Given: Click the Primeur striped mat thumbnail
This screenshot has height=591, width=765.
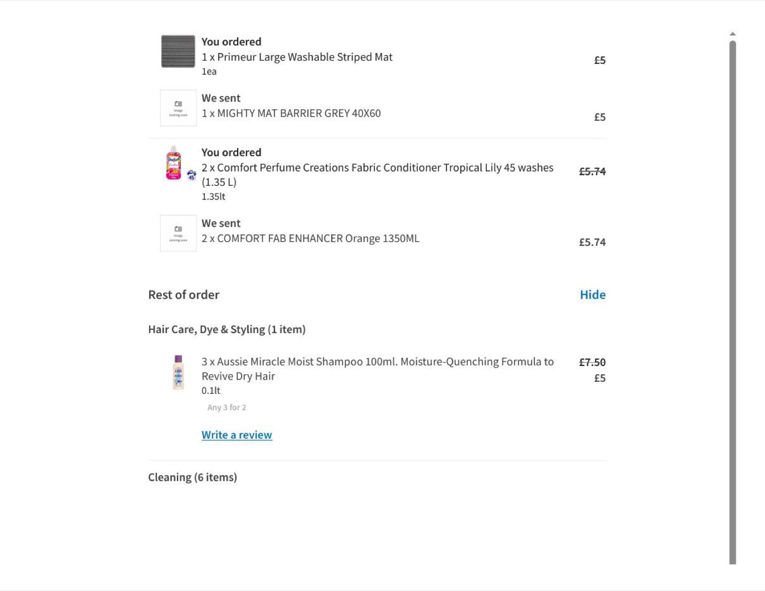Looking at the screenshot, I should [x=178, y=51].
